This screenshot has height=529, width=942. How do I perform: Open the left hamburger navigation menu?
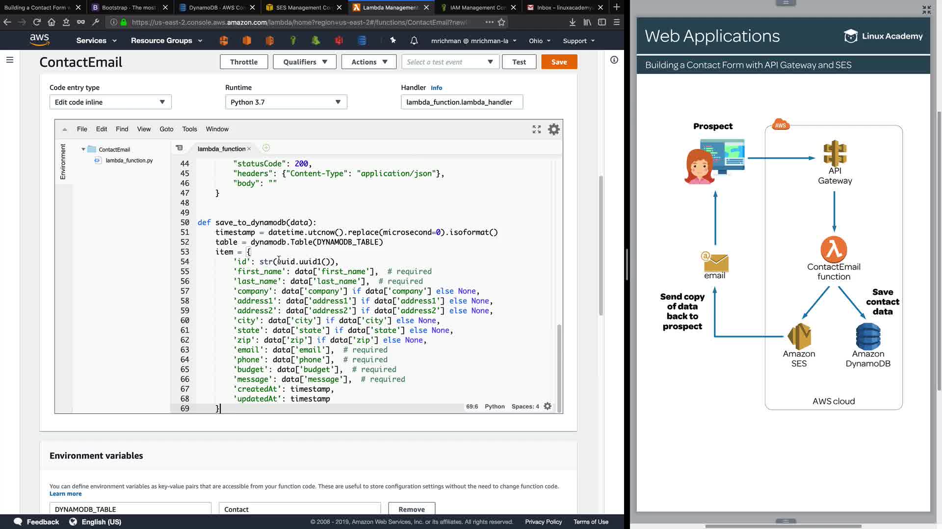coord(10,60)
